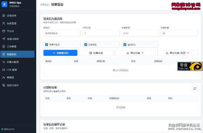Uncheck the 充值平台币 checkbox
This screenshot has height=133, width=203.
(x=46, y=45)
